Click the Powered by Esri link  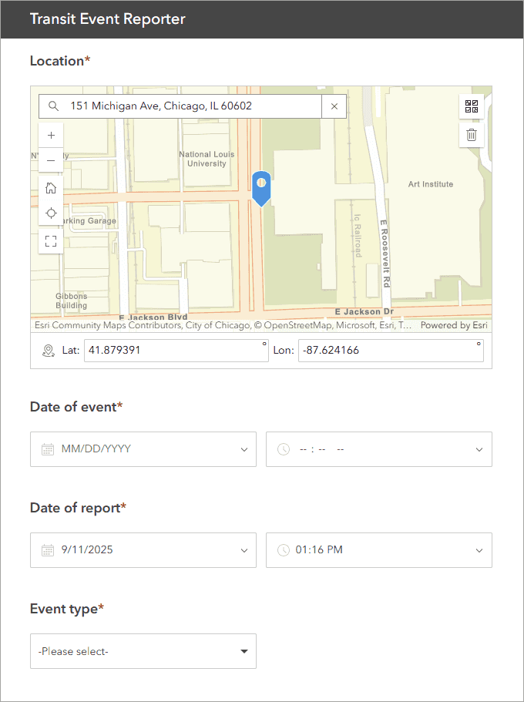[454, 325]
